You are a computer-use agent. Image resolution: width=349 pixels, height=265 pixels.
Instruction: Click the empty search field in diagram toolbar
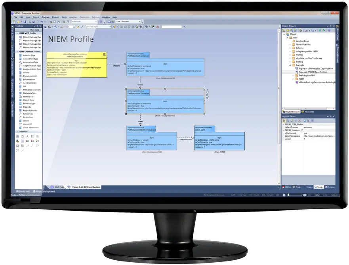172,27
